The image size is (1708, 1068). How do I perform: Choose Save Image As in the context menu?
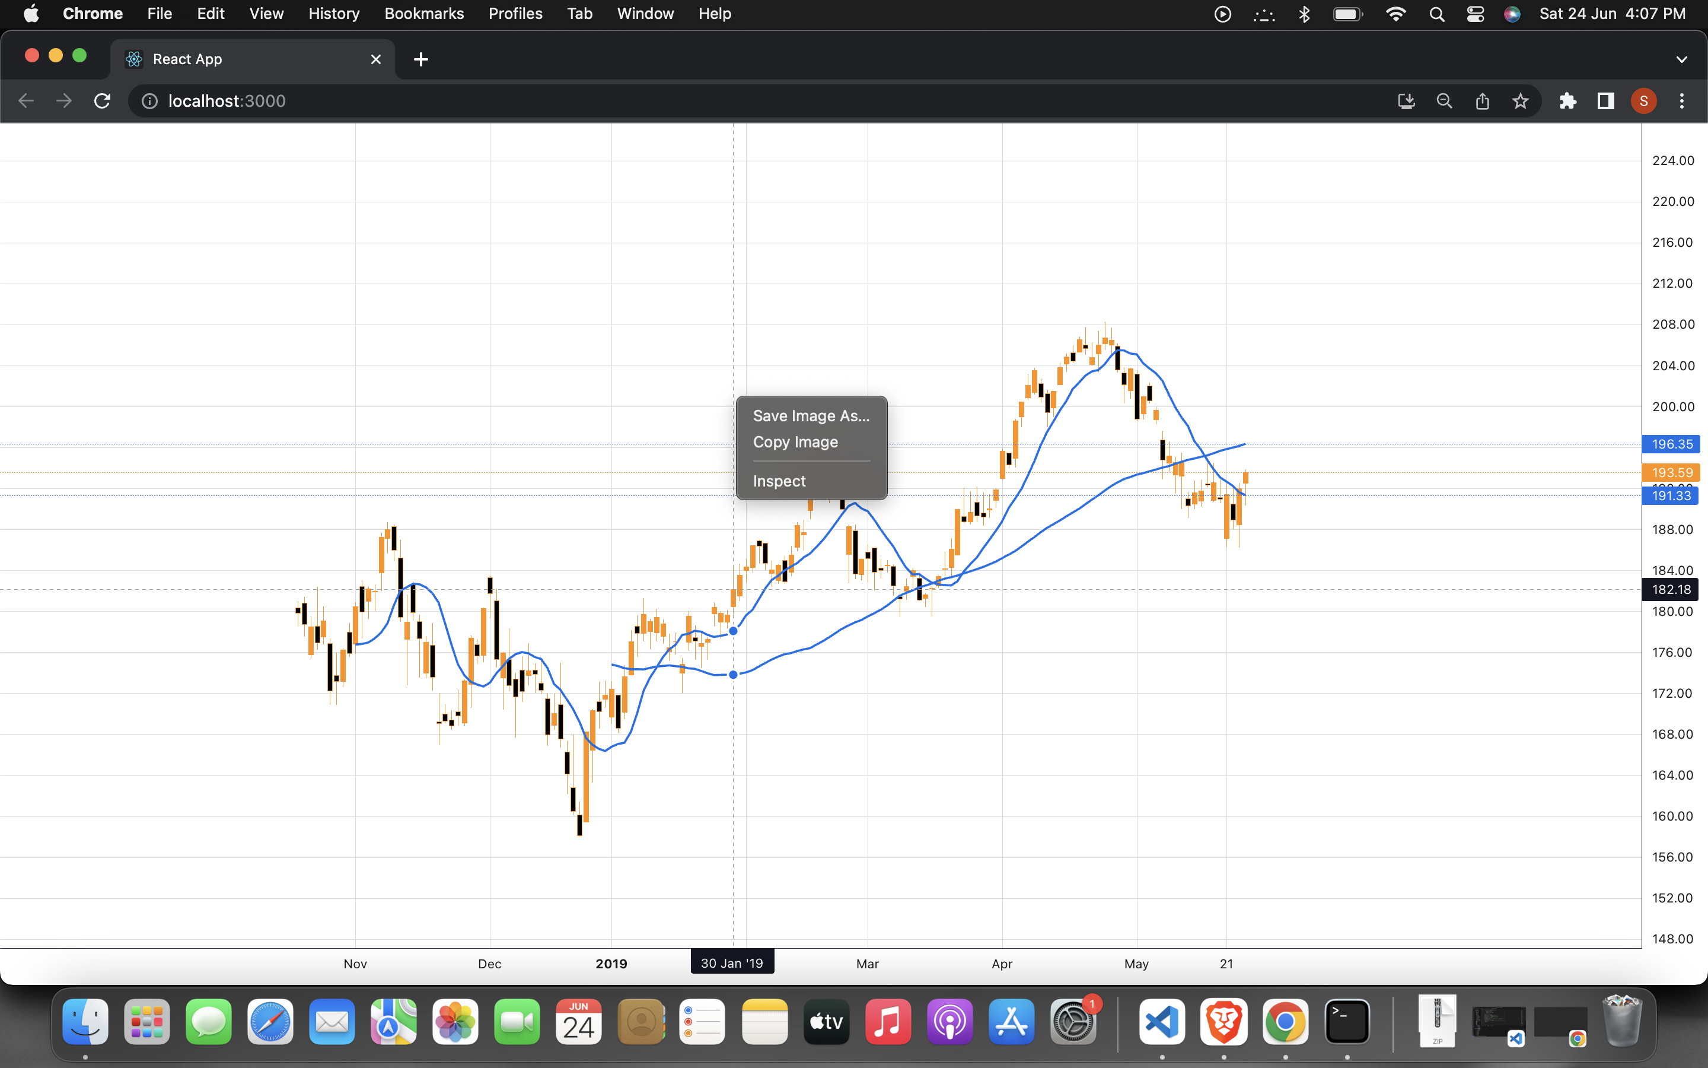click(810, 416)
